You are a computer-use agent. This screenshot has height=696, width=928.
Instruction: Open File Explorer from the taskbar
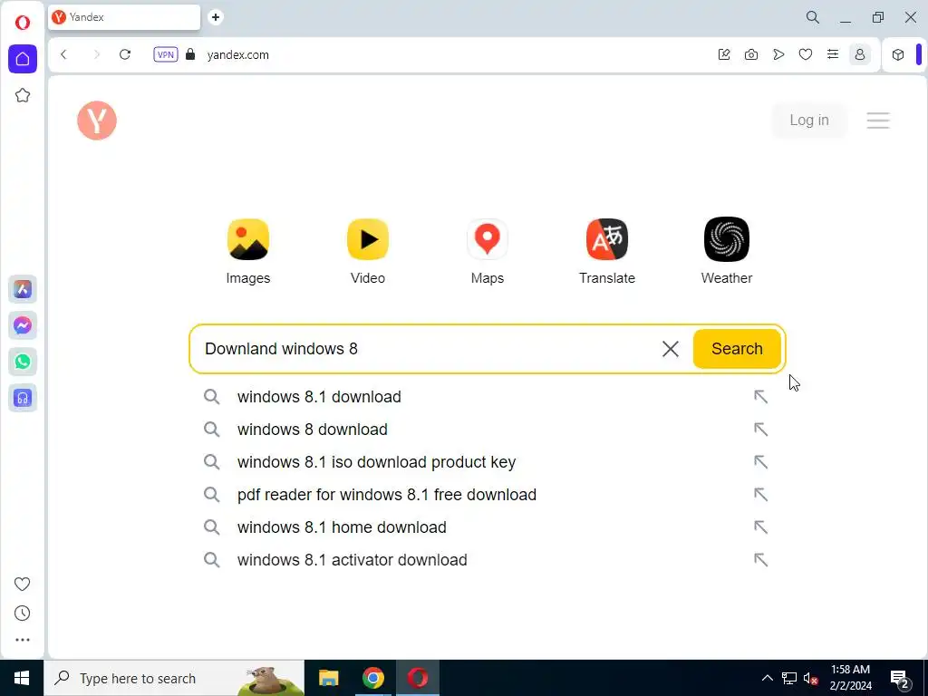click(328, 678)
